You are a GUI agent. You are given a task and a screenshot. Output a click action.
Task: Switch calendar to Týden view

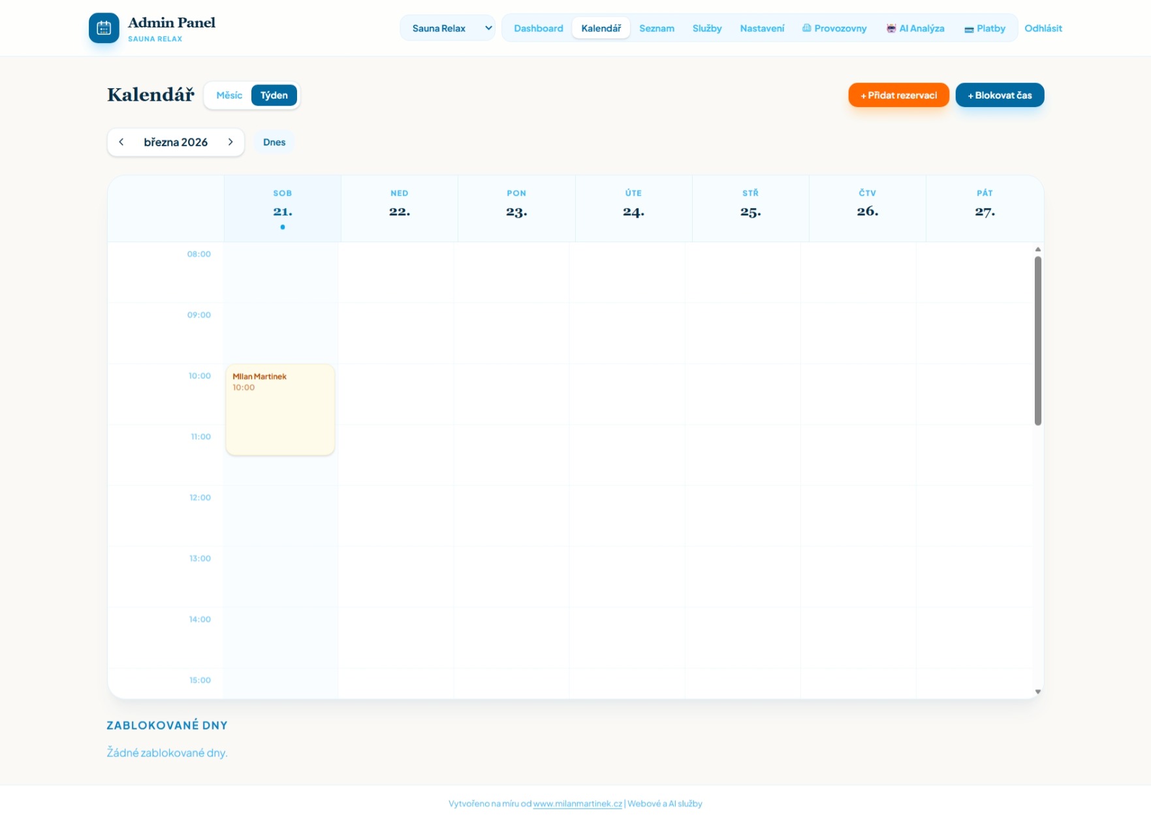point(274,95)
